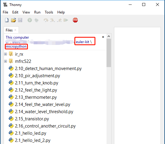Close the Files tab
The width and height of the screenshot is (165, 144).
pyautogui.click(x=15, y=30)
